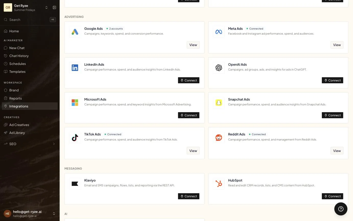Click the Reddit Ads 'Connected' badge
The image size is (353, 221).
tap(257, 134)
